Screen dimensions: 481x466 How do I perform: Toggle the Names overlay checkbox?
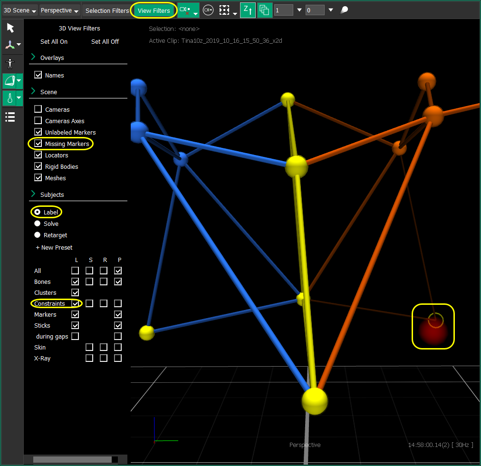pos(38,75)
